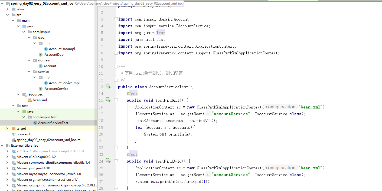Click the IAccountDao interface icon

(41, 55)
